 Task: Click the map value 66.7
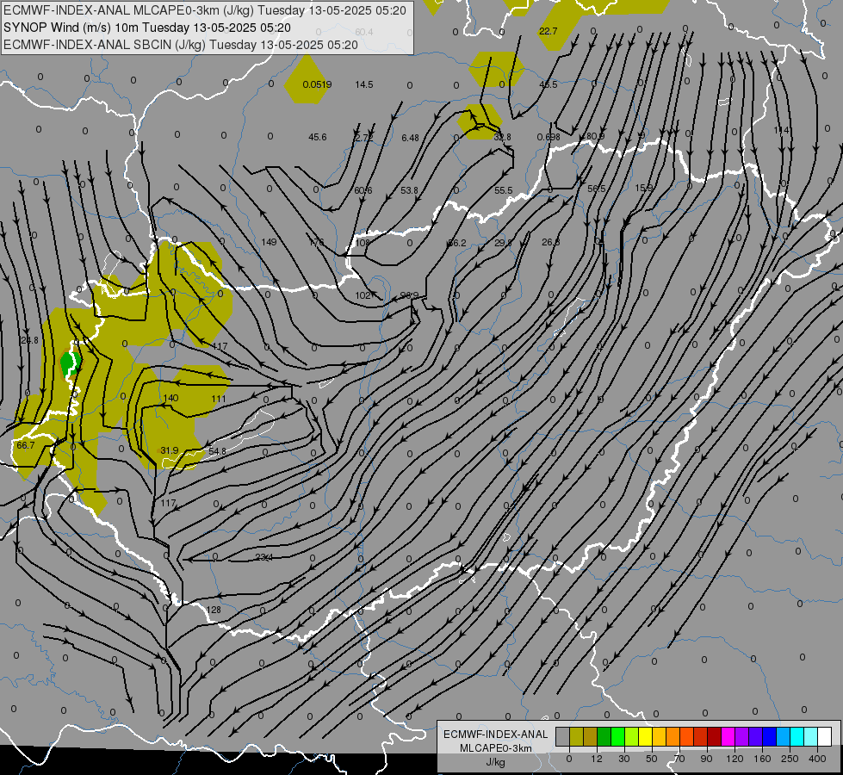point(25,445)
